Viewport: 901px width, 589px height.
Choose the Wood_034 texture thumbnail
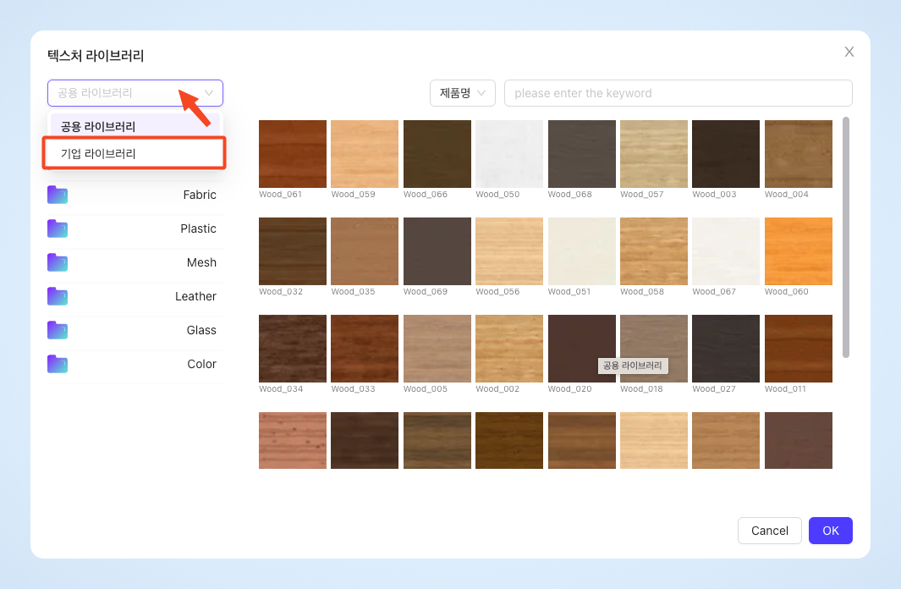(x=293, y=348)
